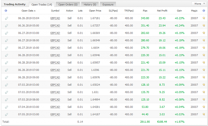
Task: Open comment bubble for trade with profit 8.73
Action: click(204, 85)
